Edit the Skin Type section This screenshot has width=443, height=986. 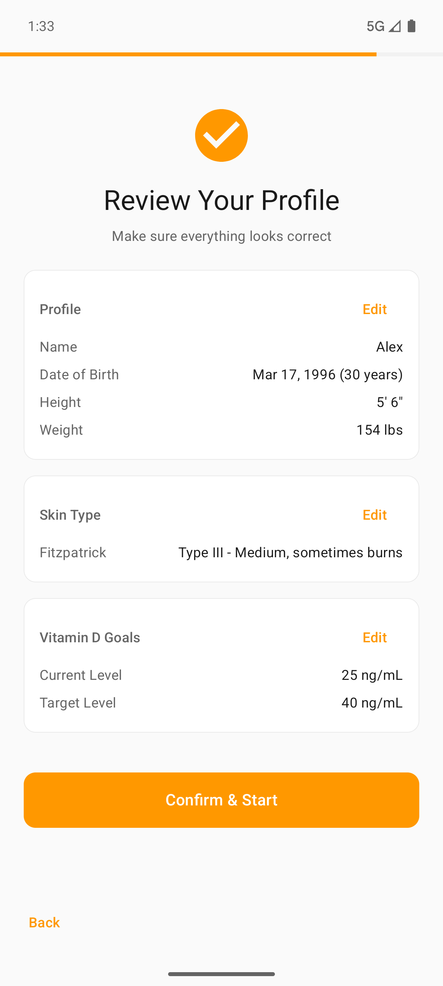coord(374,514)
